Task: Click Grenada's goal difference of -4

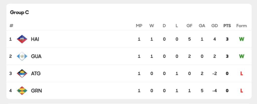Action: (x=214, y=91)
